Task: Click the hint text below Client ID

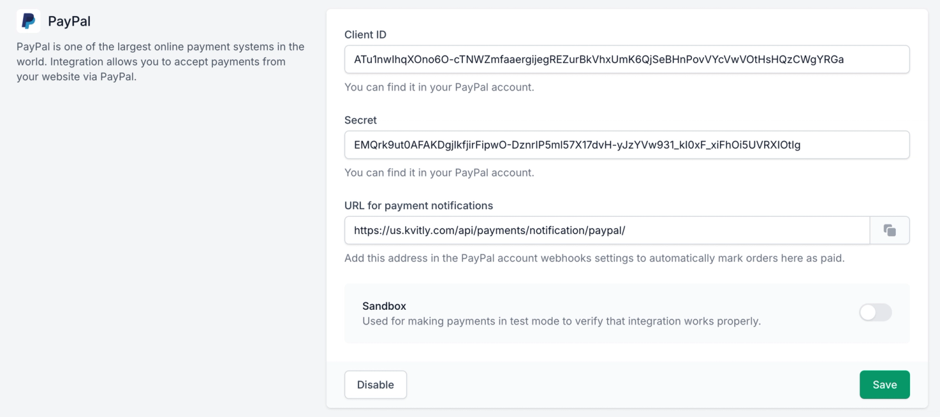Action: (439, 87)
